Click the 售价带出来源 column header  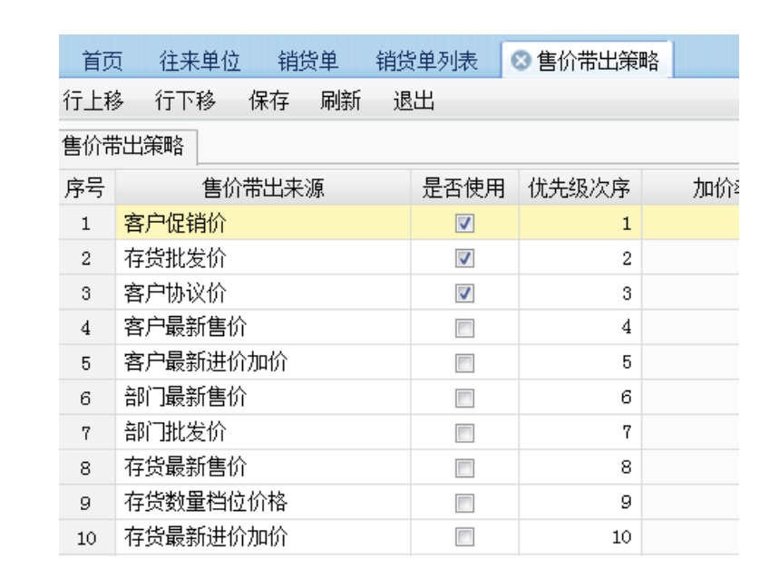263,188
